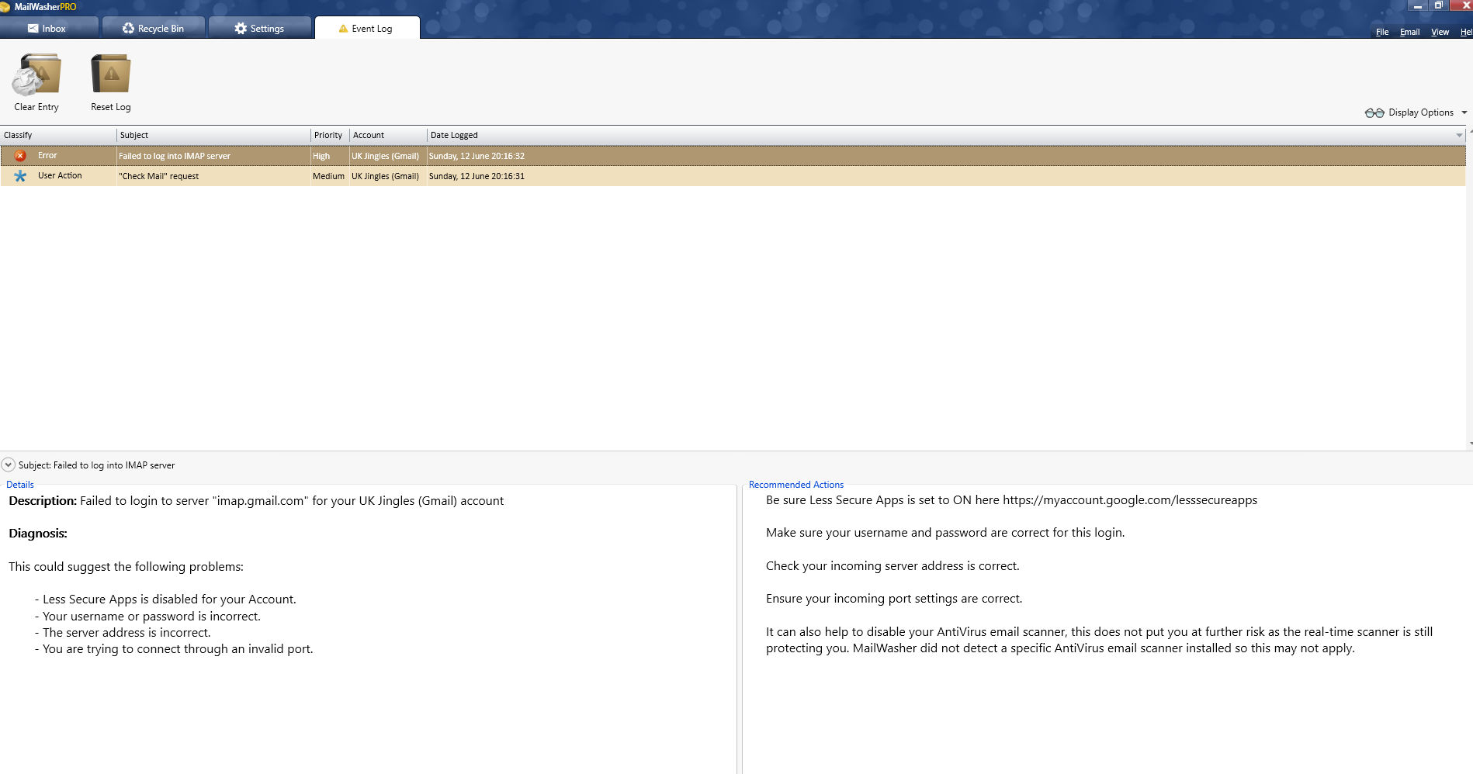
Task: Open the Settings tab
Action: point(260,28)
